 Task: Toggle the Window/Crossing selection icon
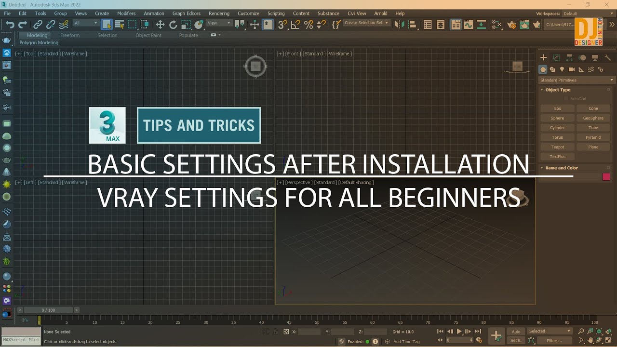[145, 25]
